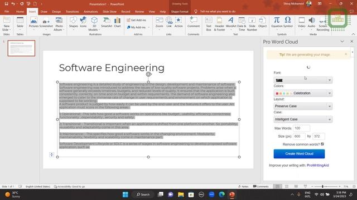Insert a New Slide

(6, 24)
